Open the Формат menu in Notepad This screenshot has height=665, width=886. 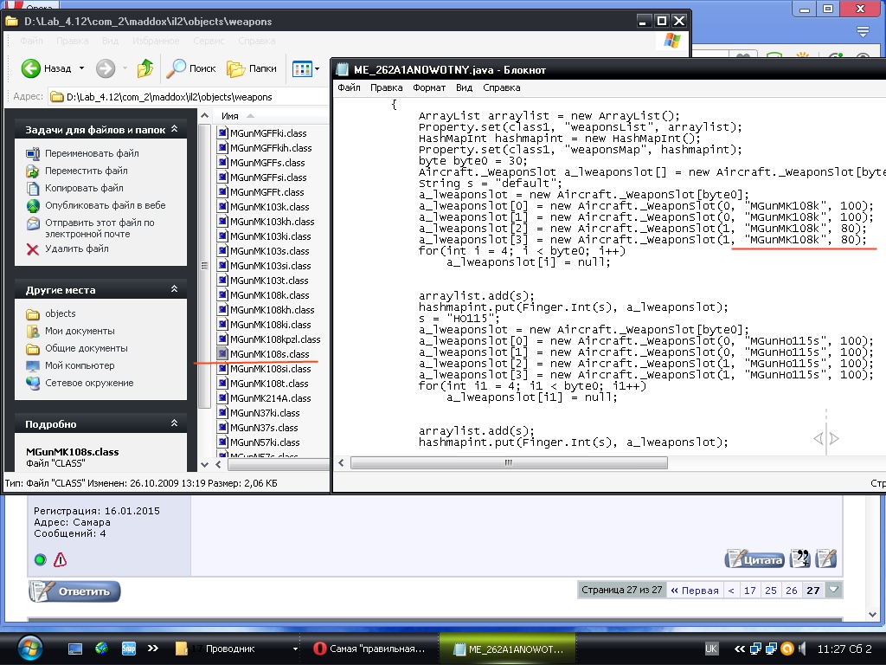point(429,87)
